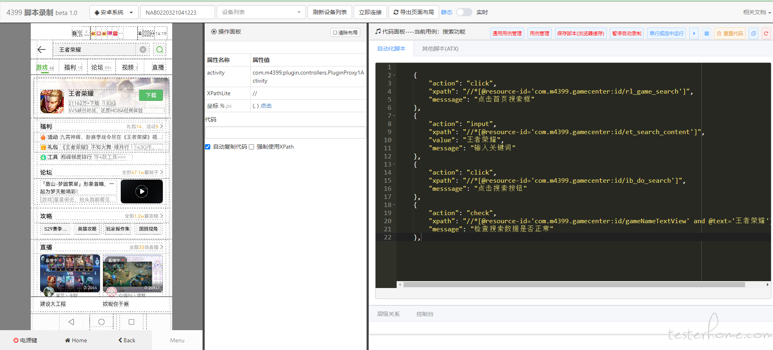Select the 视频 tab in the phone screen
Image resolution: width=773 pixels, height=350 pixels.
pyautogui.click(x=130, y=68)
